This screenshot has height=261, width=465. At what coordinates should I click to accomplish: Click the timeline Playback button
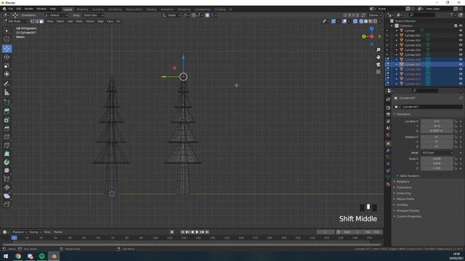[20, 232]
